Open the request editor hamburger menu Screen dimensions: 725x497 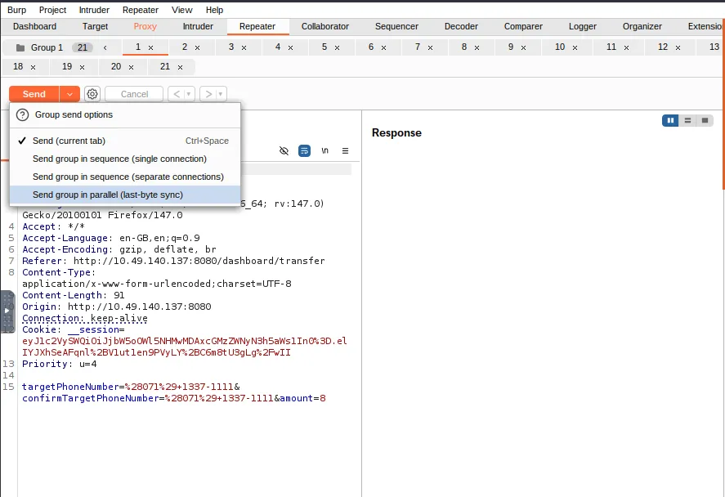(x=345, y=151)
